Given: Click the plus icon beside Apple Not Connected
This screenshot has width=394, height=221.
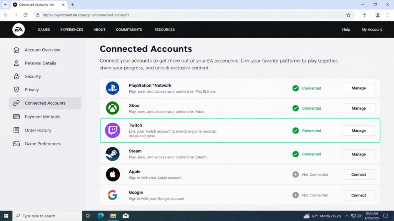Looking at the screenshot, I should tap(295, 175).
